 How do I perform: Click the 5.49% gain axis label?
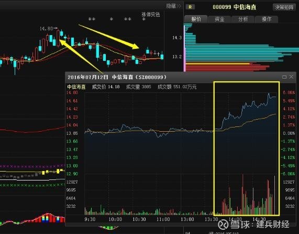click(289, 101)
